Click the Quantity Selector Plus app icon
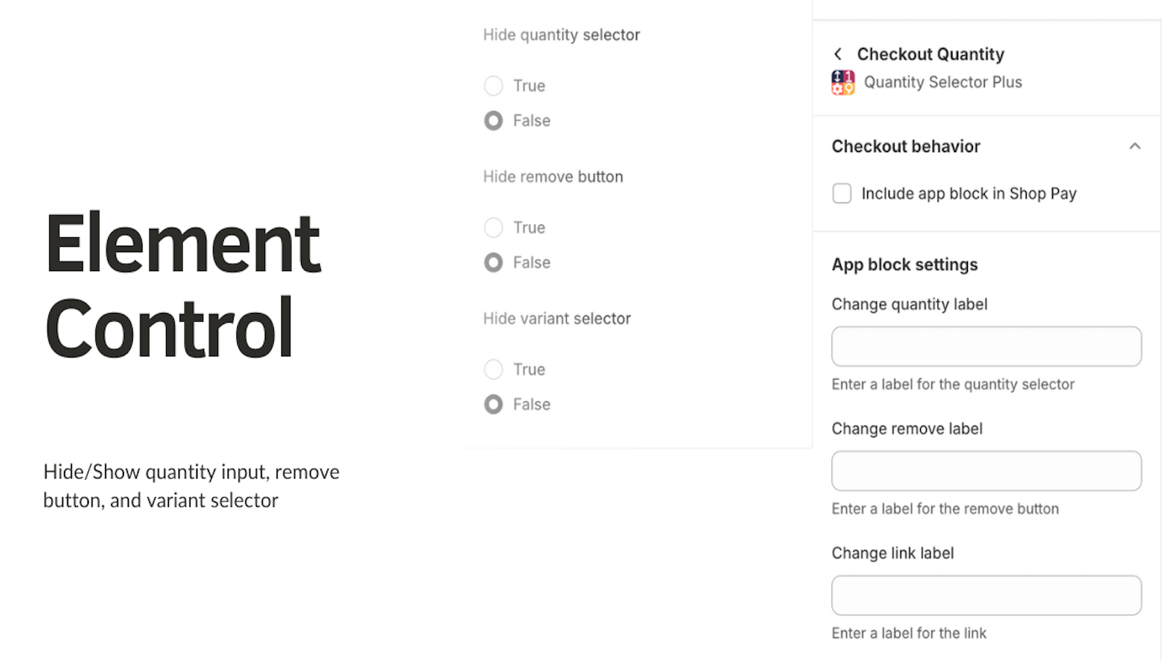 click(x=843, y=82)
